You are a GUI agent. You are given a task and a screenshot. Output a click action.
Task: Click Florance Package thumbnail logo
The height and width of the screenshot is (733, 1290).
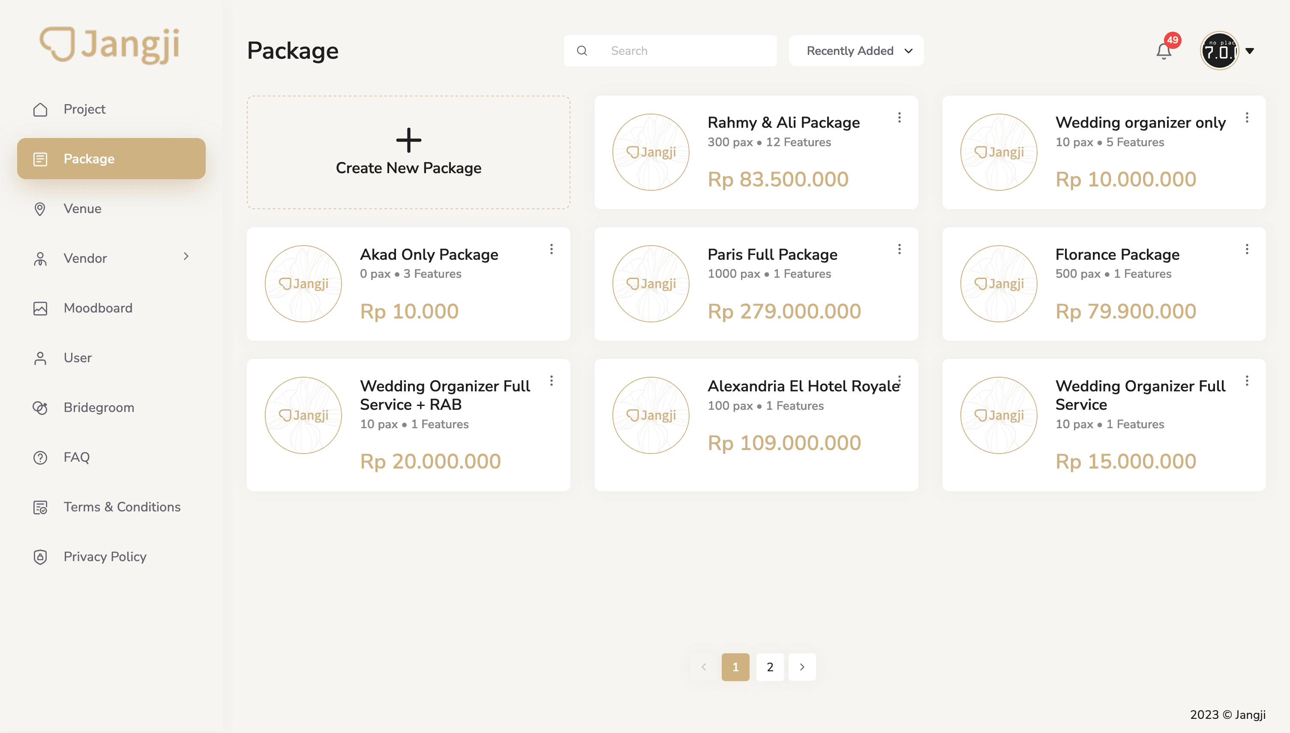[x=999, y=284]
